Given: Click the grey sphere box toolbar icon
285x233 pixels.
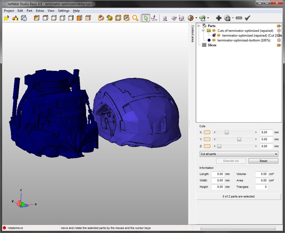Looking at the screenshot, I should click(227, 18).
